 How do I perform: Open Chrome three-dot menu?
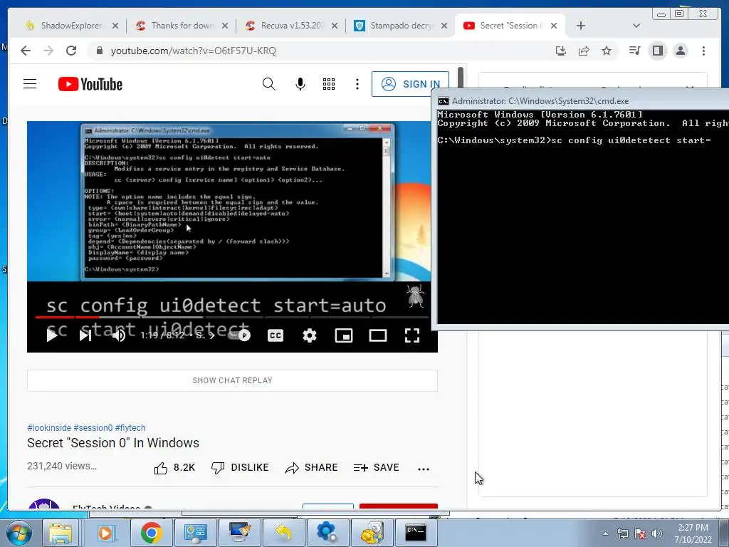pyautogui.click(x=703, y=51)
